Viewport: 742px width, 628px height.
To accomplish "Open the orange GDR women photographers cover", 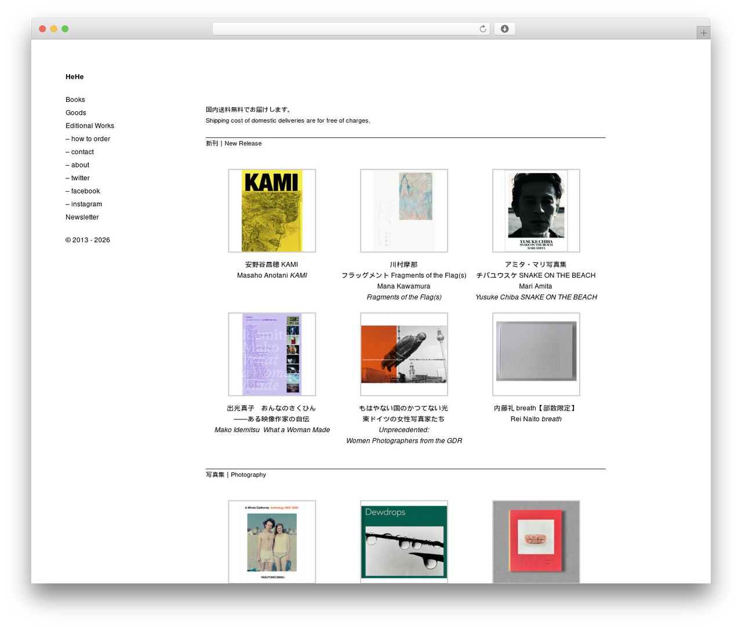I will pos(404,355).
